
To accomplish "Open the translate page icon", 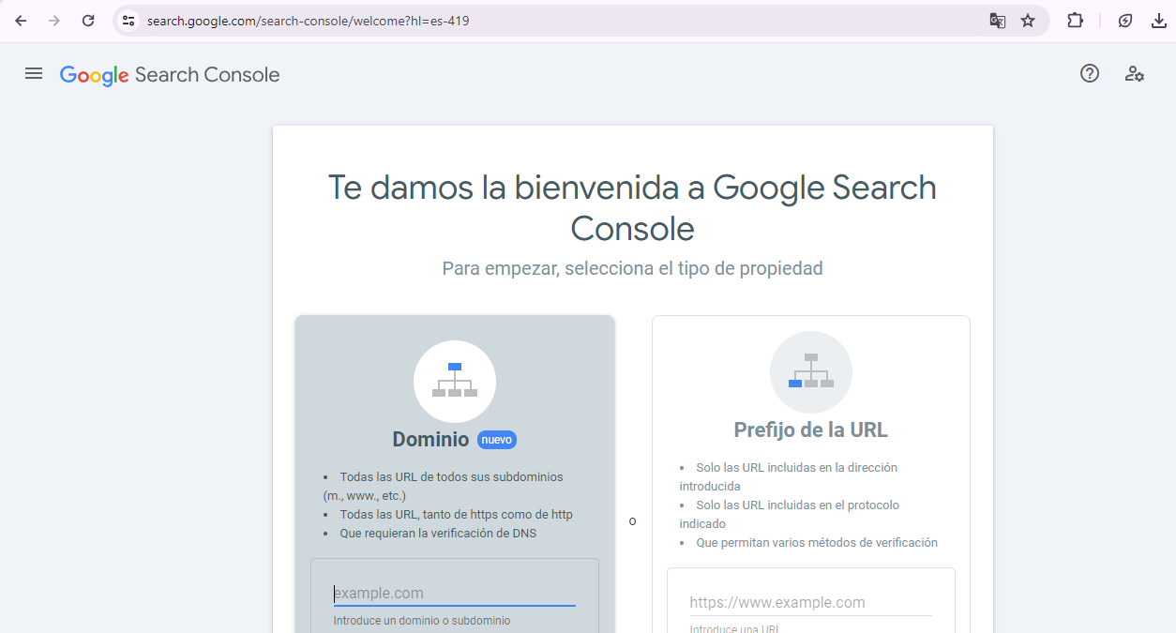I will [998, 21].
